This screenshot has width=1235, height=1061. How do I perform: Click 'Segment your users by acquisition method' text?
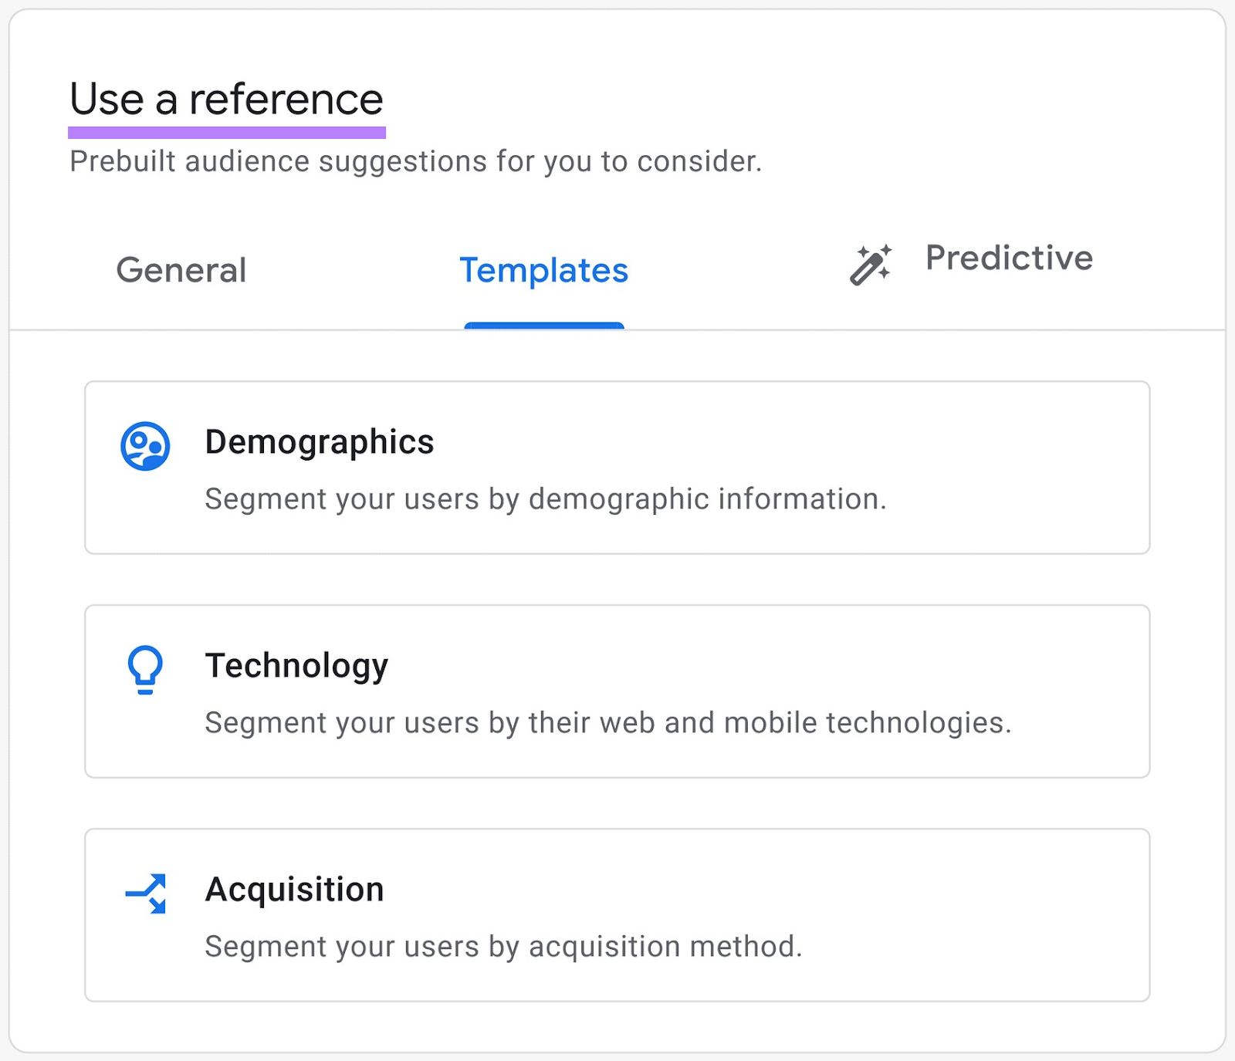pyautogui.click(x=504, y=947)
